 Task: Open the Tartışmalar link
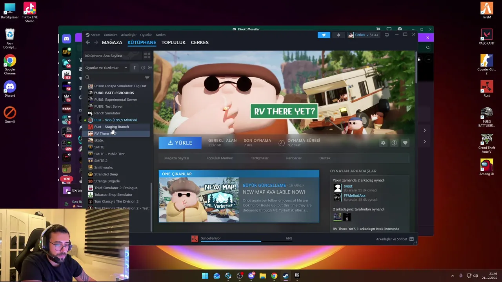(260, 158)
